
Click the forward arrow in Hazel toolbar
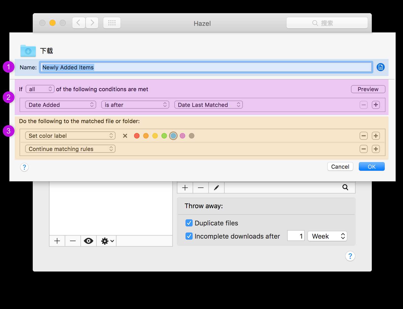click(x=92, y=23)
